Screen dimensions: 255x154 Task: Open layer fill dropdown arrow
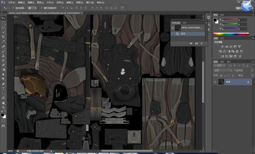click(x=252, y=76)
